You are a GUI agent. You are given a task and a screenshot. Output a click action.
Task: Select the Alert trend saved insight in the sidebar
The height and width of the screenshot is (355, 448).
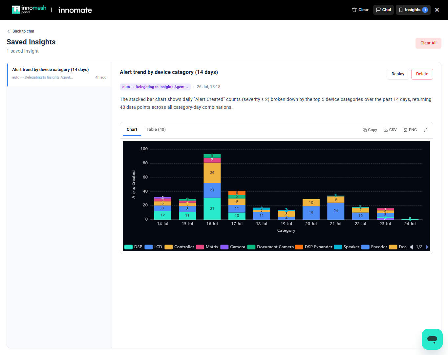click(59, 74)
